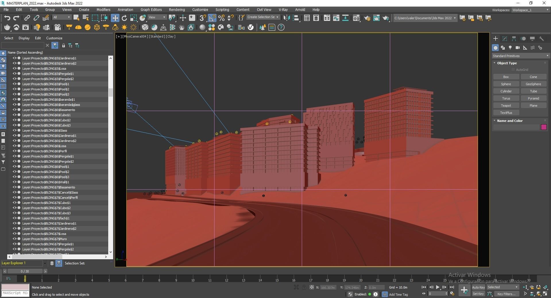Toggle Auto Key mode
551x298 pixels.
point(478,287)
